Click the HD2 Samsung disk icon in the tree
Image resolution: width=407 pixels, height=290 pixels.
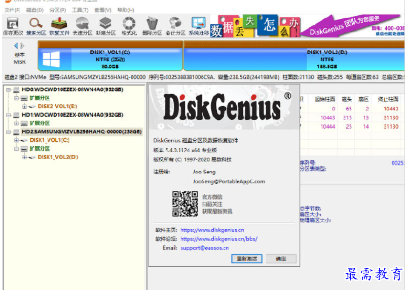click(x=16, y=132)
